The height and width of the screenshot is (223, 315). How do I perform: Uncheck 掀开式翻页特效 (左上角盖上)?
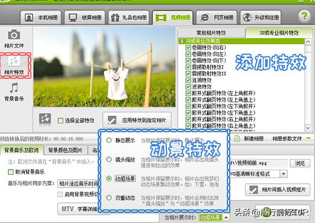tap(188, 100)
